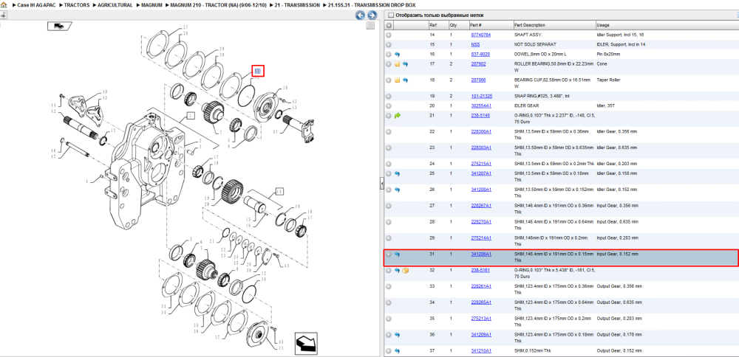Collapse the parts list with the splitter handle
The width and height of the screenshot is (739, 357).
click(x=382, y=184)
